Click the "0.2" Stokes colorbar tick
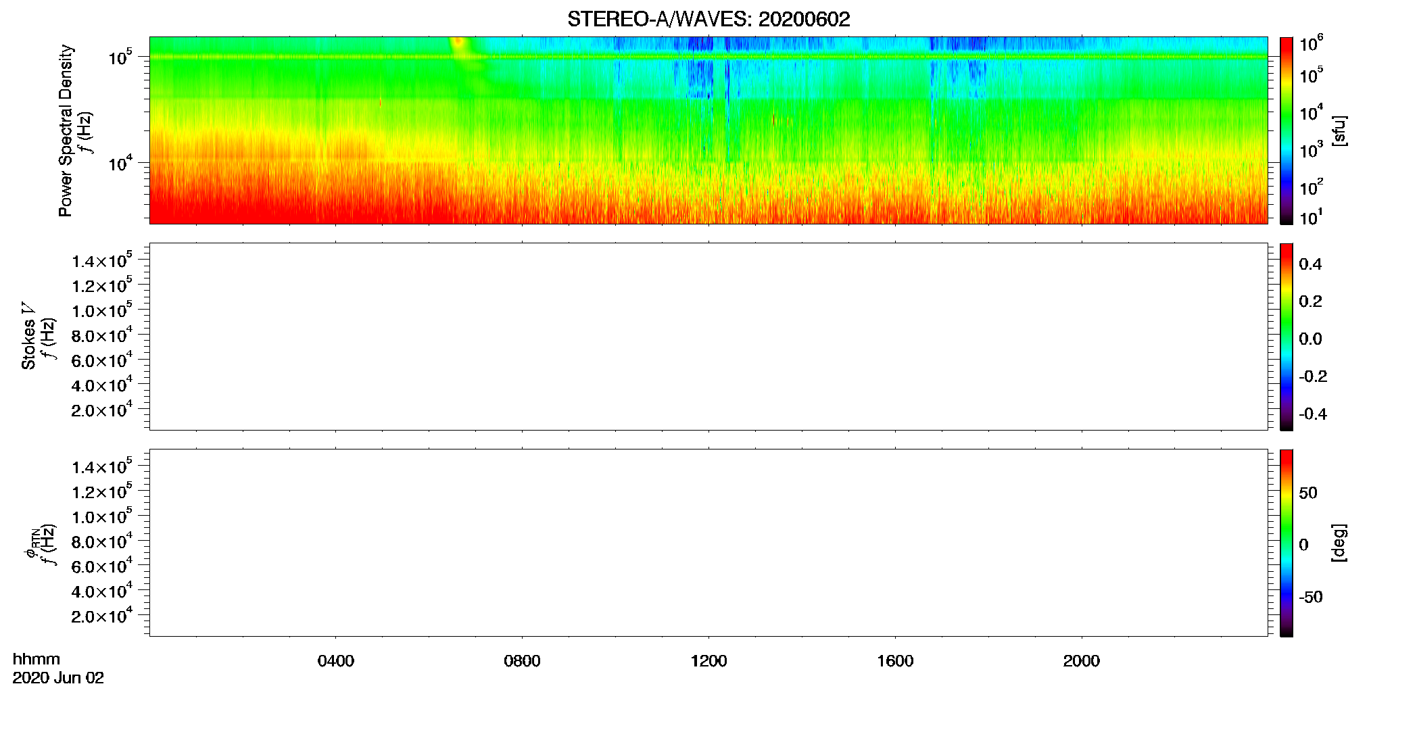The image size is (1417, 730). coord(1310,301)
